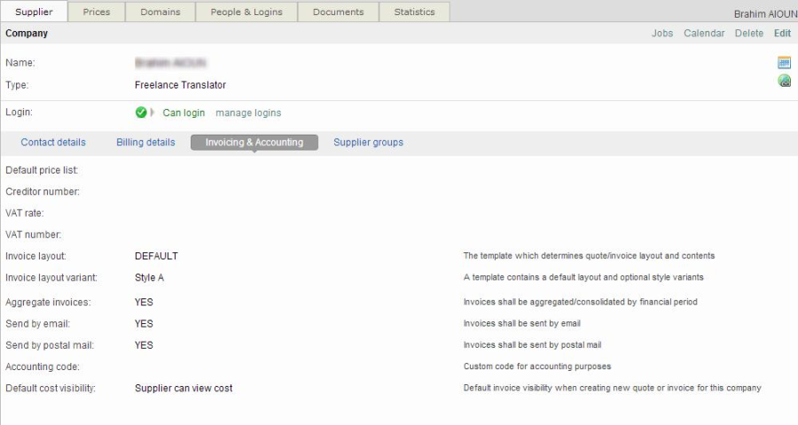Select the Documents tab
Screen dimensions: 798x425
click(x=338, y=12)
